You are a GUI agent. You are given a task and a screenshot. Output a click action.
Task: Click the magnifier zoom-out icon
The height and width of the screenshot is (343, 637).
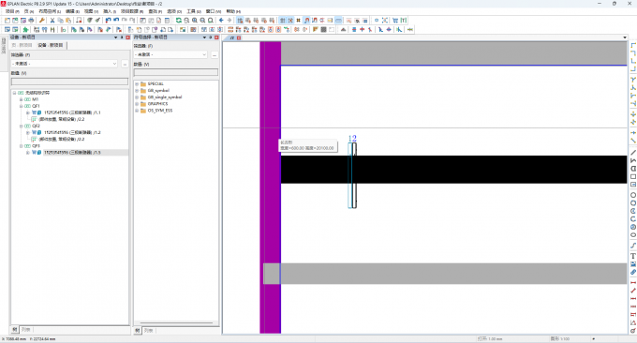pyautogui.click(x=202, y=21)
